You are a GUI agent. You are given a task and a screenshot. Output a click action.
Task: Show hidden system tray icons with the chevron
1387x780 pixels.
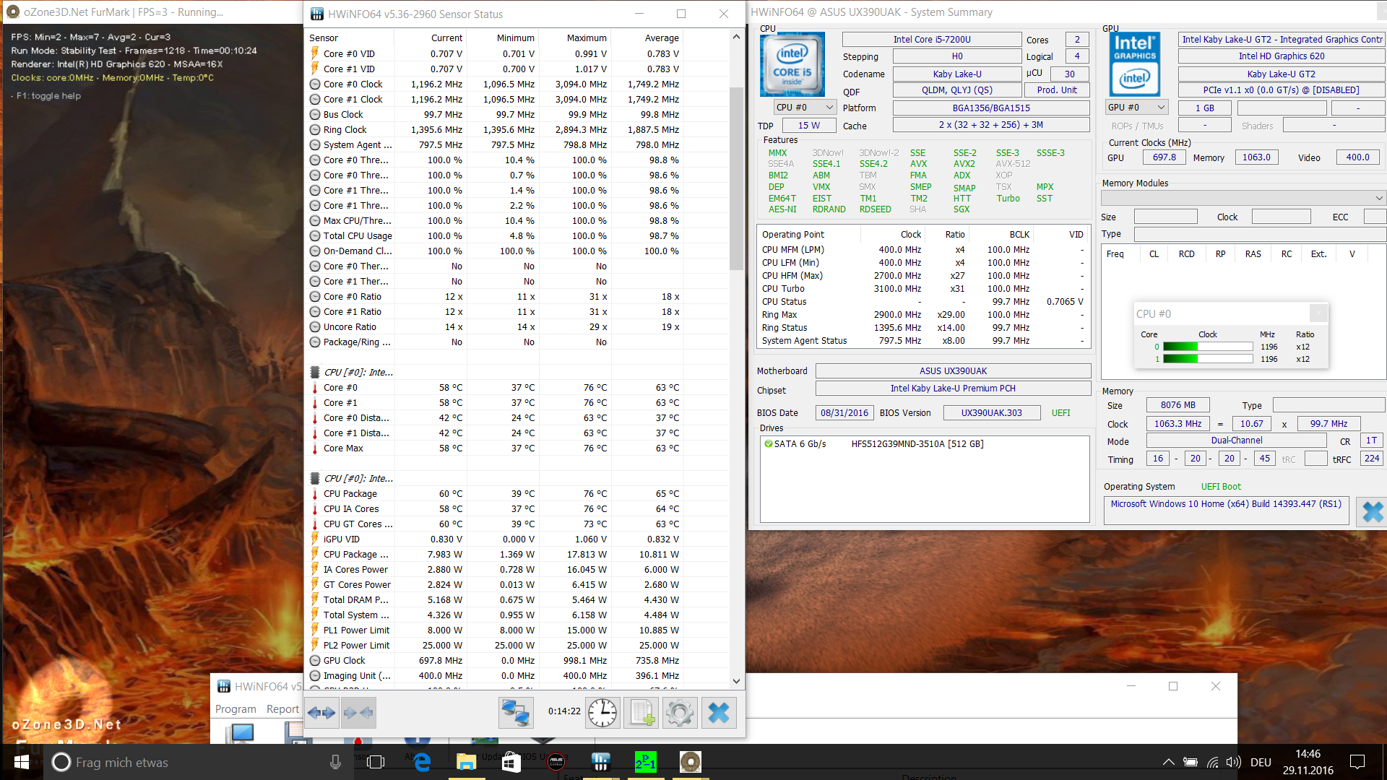click(x=1168, y=762)
